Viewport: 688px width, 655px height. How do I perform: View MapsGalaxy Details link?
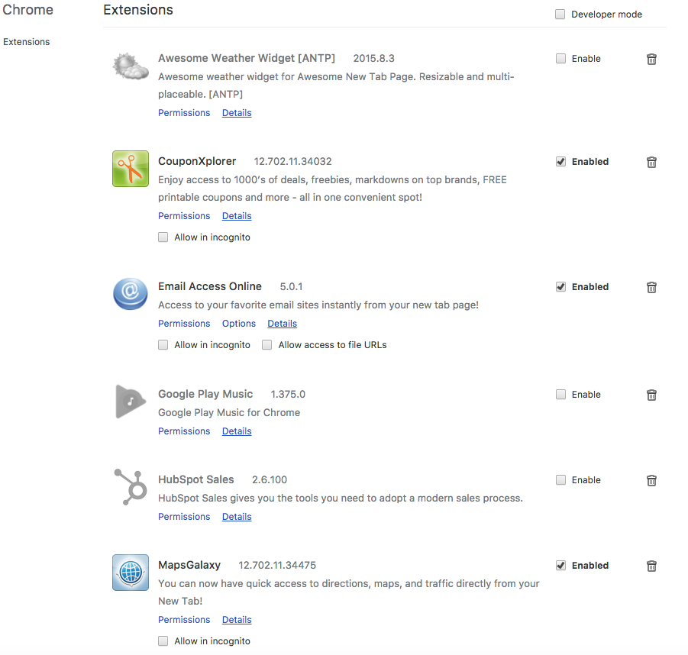tap(237, 619)
